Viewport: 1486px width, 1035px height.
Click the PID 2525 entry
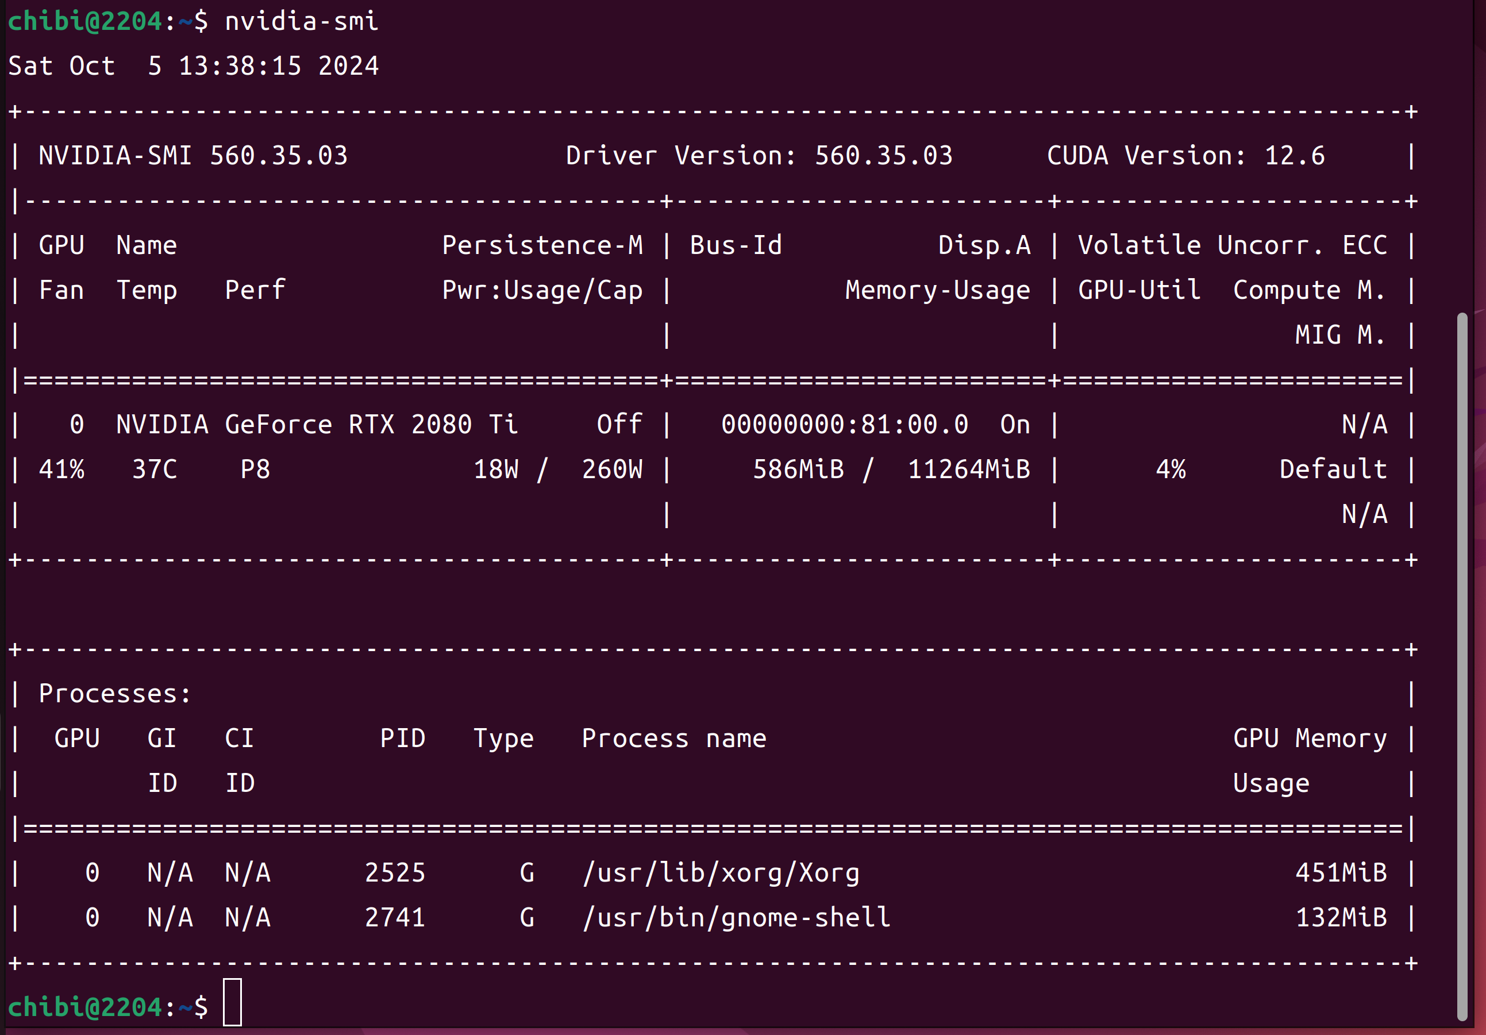click(x=395, y=873)
